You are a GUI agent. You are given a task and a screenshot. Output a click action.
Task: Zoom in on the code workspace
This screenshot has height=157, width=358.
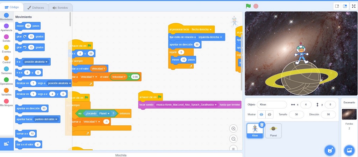(234, 128)
